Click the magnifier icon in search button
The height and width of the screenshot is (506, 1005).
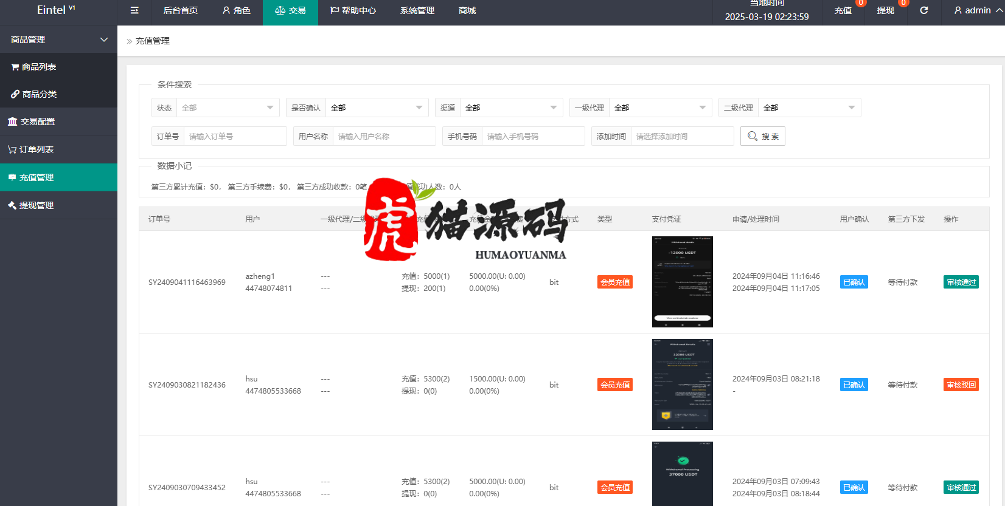tap(753, 136)
